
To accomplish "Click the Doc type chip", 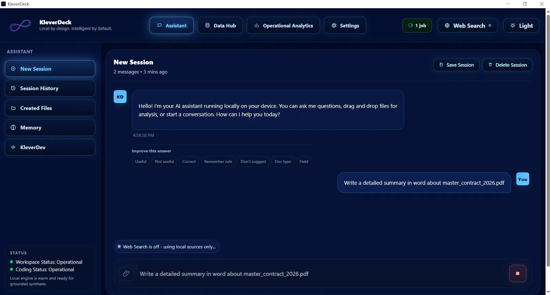I will (283, 161).
